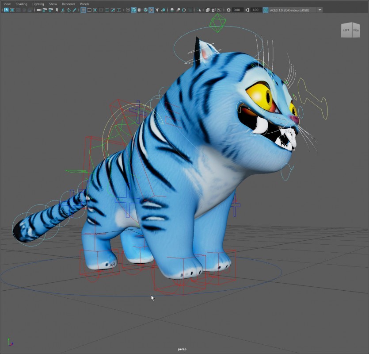Open the Lighting menu
Image resolution: width=369 pixels, height=354 pixels.
point(38,4)
